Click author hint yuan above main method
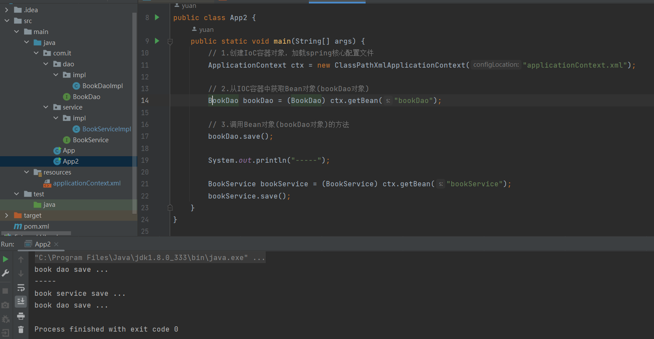 206,30
